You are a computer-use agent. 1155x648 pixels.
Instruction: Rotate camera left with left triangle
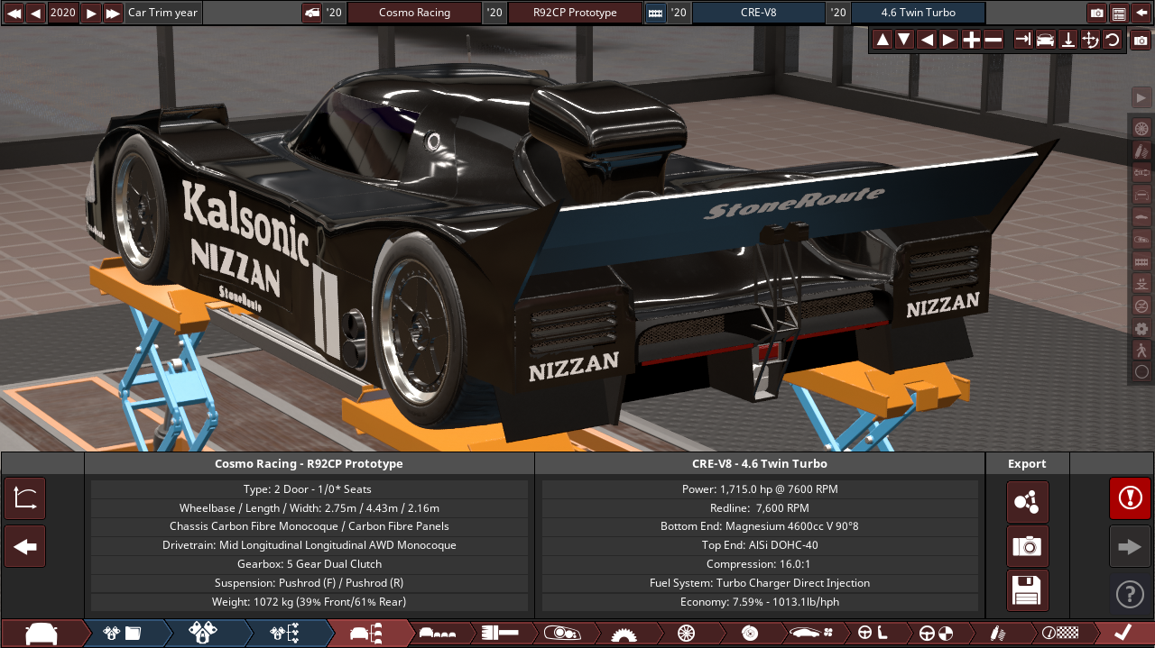pyautogui.click(x=927, y=40)
